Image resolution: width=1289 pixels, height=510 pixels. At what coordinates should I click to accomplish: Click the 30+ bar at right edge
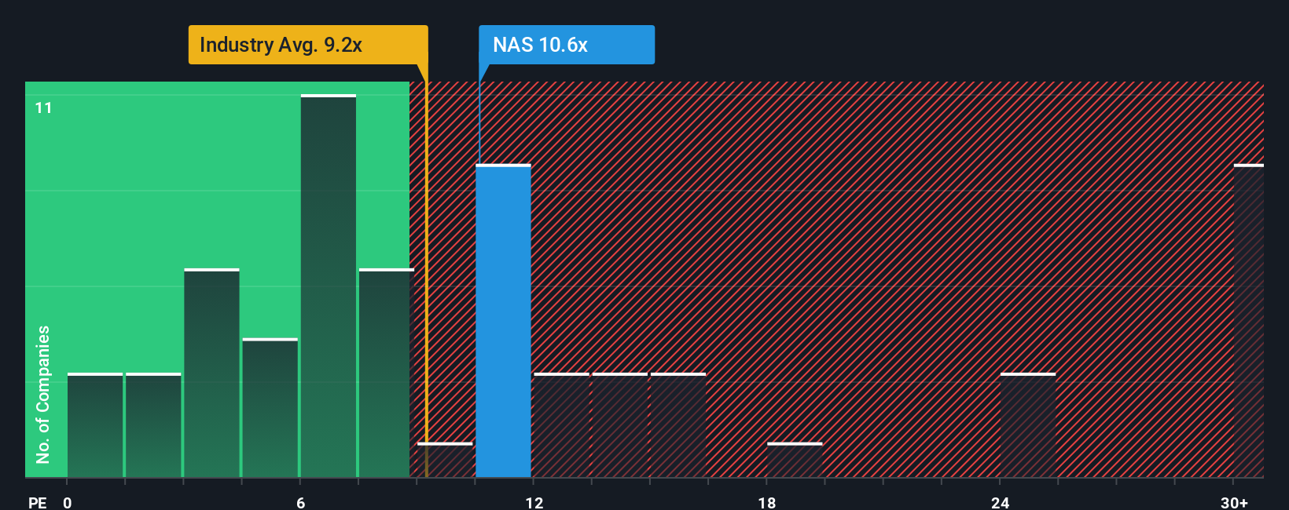pyautogui.click(x=1249, y=321)
